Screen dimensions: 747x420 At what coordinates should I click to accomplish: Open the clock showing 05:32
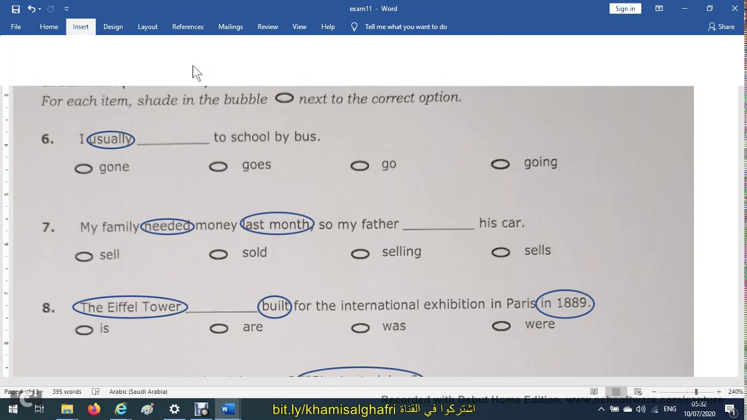pos(699,408)
